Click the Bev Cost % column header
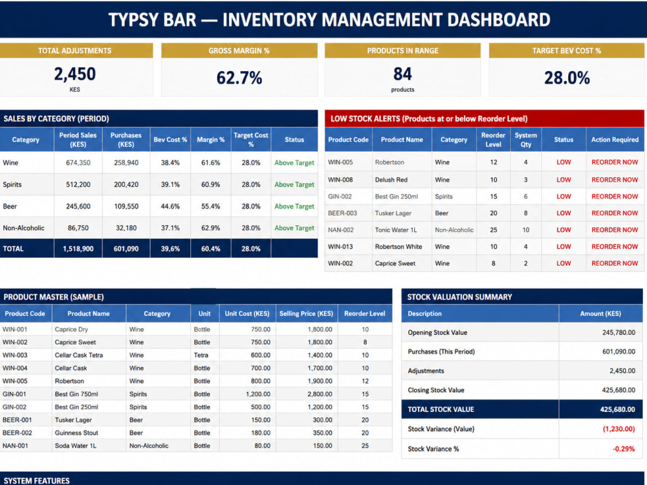The height and width of the screenshot is (485, 647). 170,140
